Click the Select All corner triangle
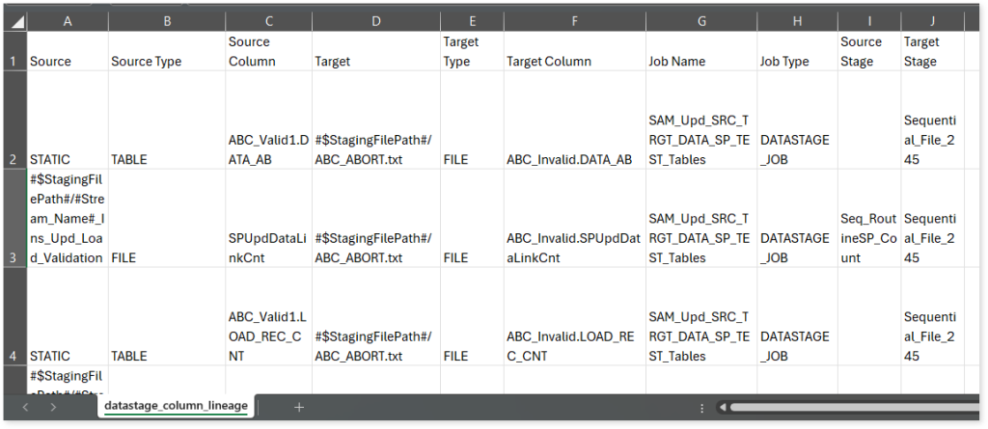This screenshot has width=988, height=429. pyautogui.click(x=16, y=20)
